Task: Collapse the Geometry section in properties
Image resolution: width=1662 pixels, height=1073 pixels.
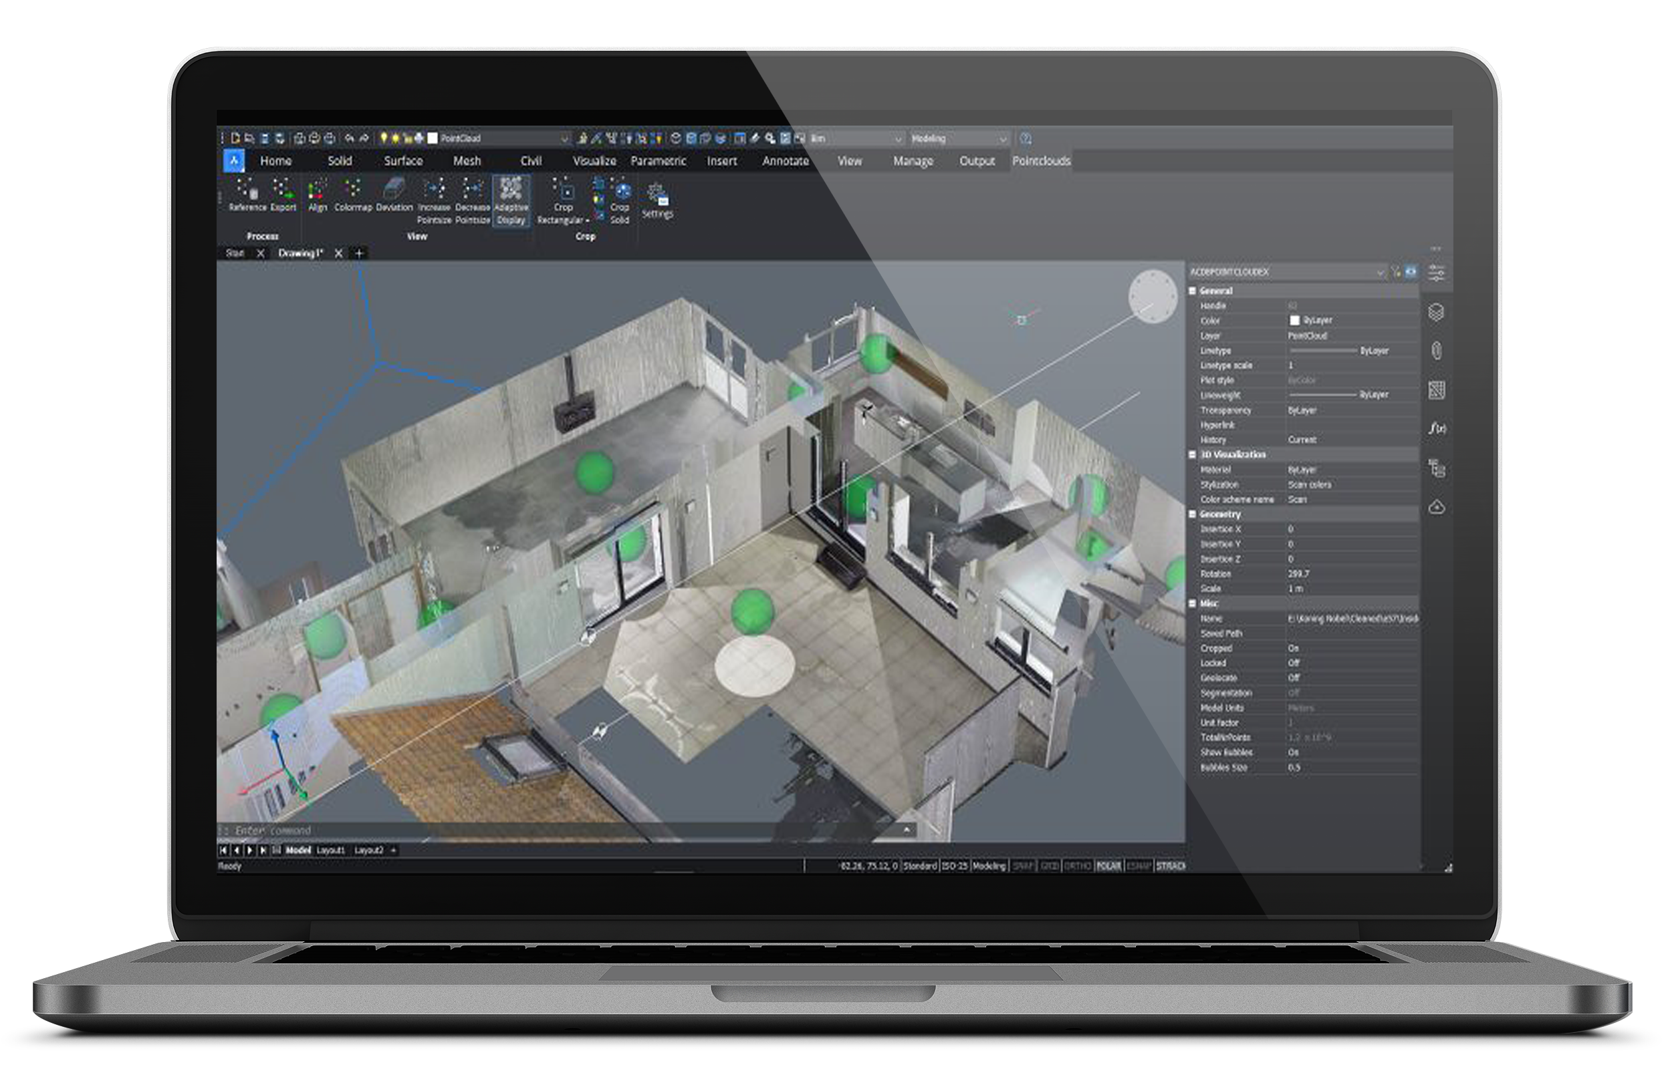Action: click(x=1193, y=514)
